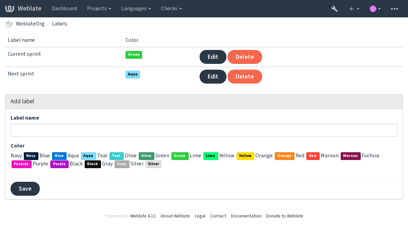This screenshot has height=229, width=408.
Task: Click the Label name column header
Action: (21, 40)
